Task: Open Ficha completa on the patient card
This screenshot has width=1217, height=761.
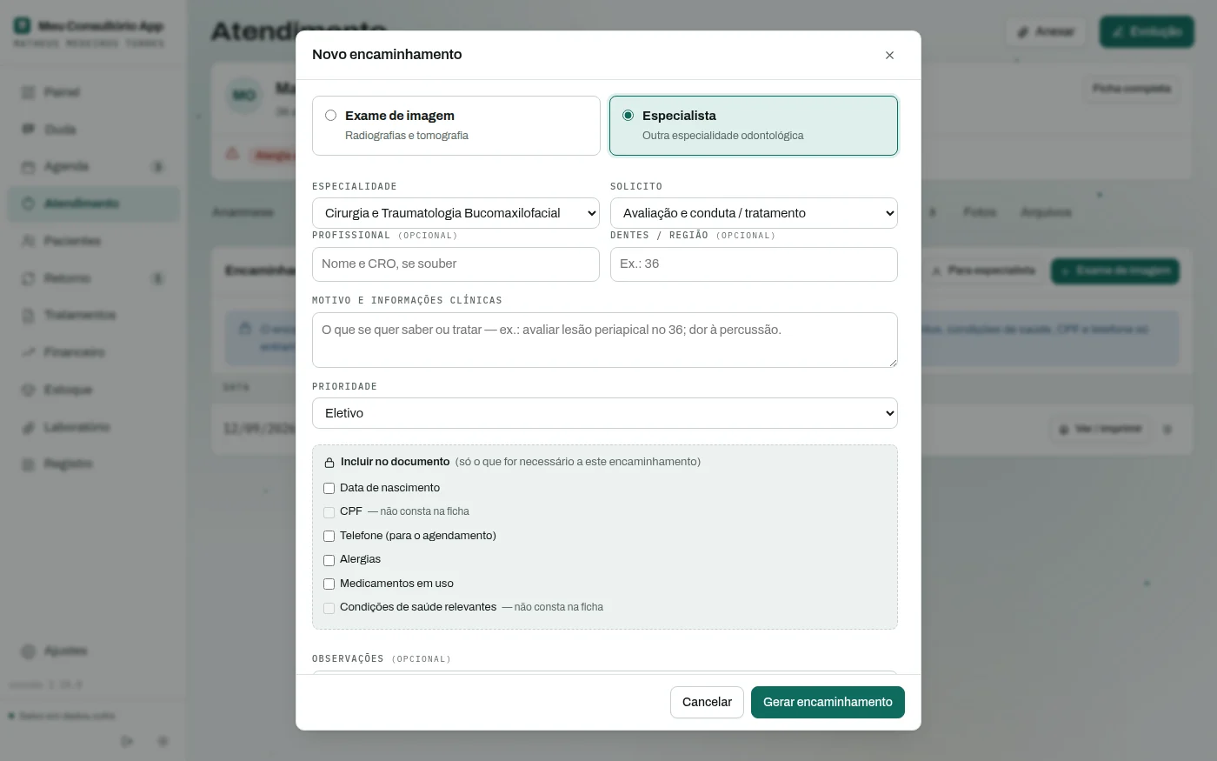Action: point(1131,88)
